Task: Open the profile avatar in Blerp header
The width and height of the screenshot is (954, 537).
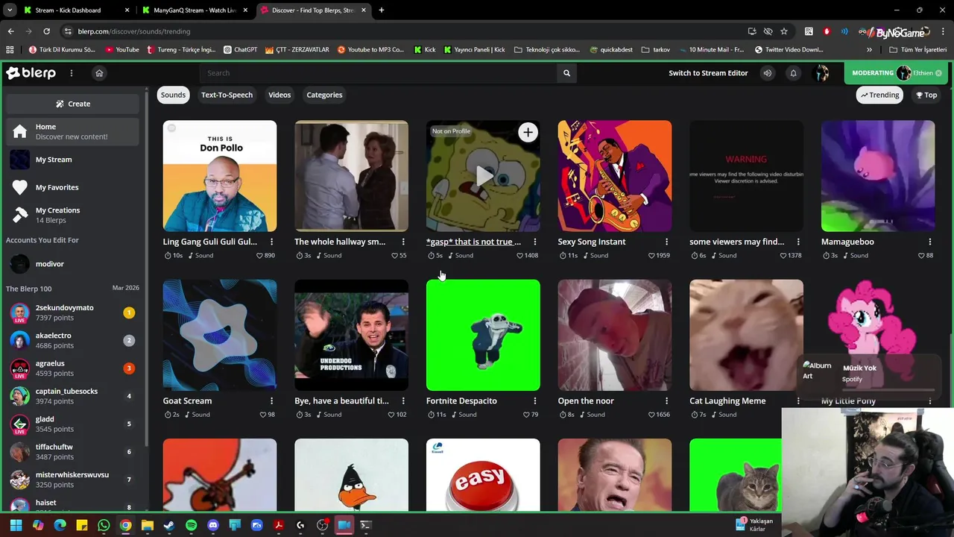Action: point(821,73)
